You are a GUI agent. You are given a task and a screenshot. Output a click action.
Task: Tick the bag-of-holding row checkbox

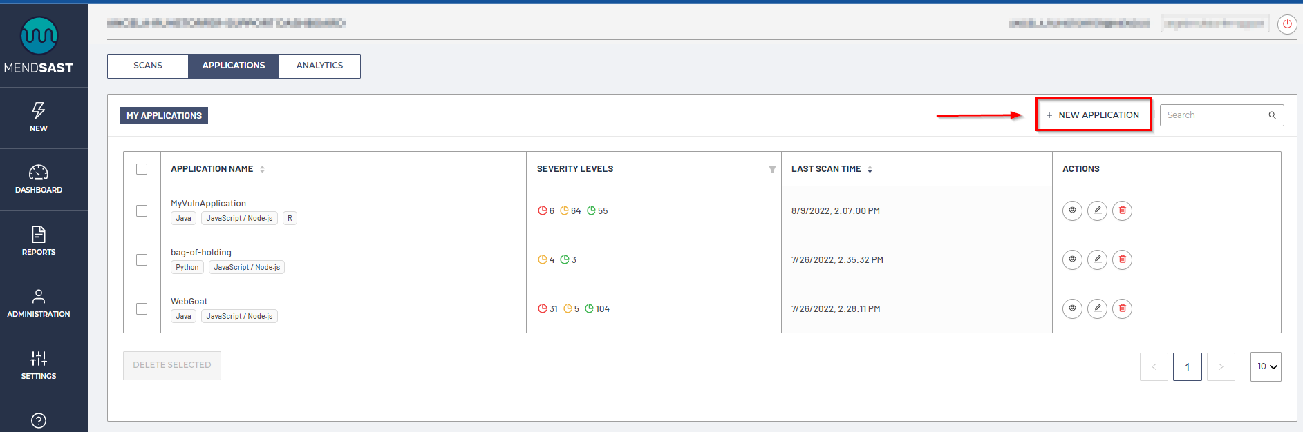tap(142, 259)
